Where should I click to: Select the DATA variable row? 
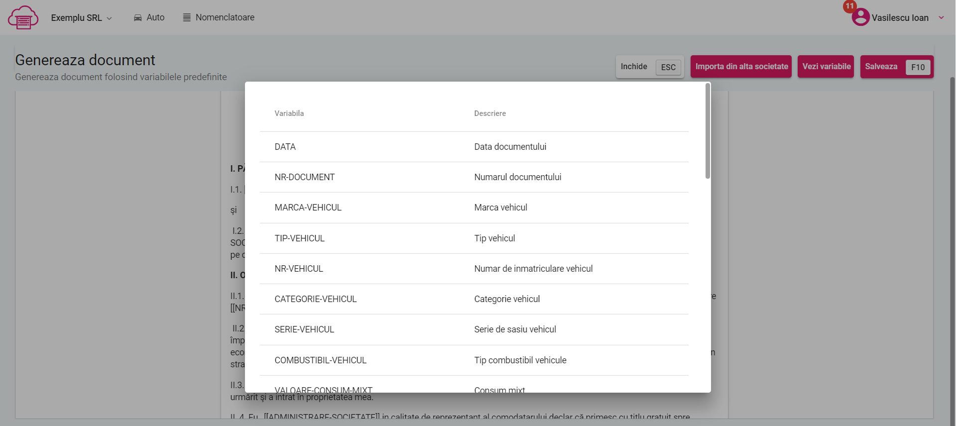pyautogui.click(x=474, y=147)
